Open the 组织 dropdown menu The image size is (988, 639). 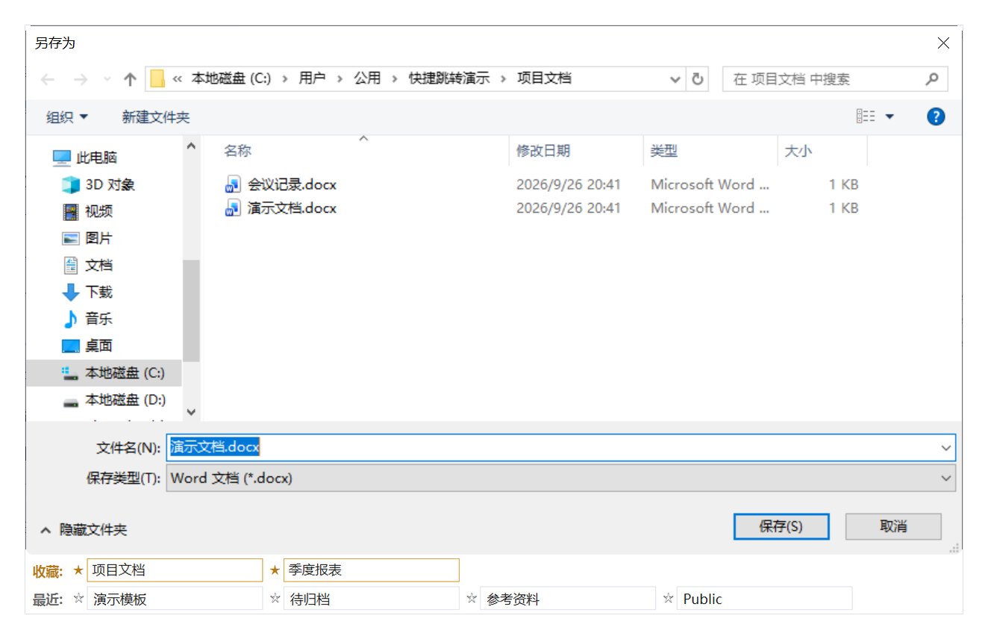(66, 117)
